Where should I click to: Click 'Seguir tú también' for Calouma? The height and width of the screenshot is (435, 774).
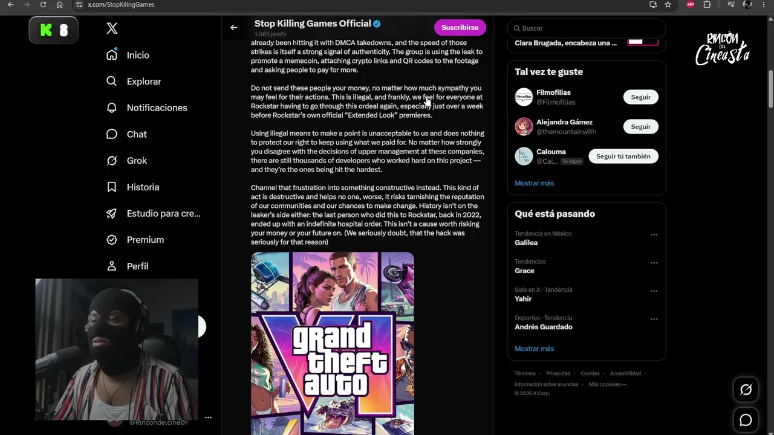click(x=623, y=156)
